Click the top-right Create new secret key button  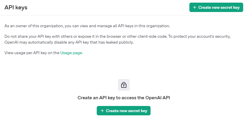point(216,7)
